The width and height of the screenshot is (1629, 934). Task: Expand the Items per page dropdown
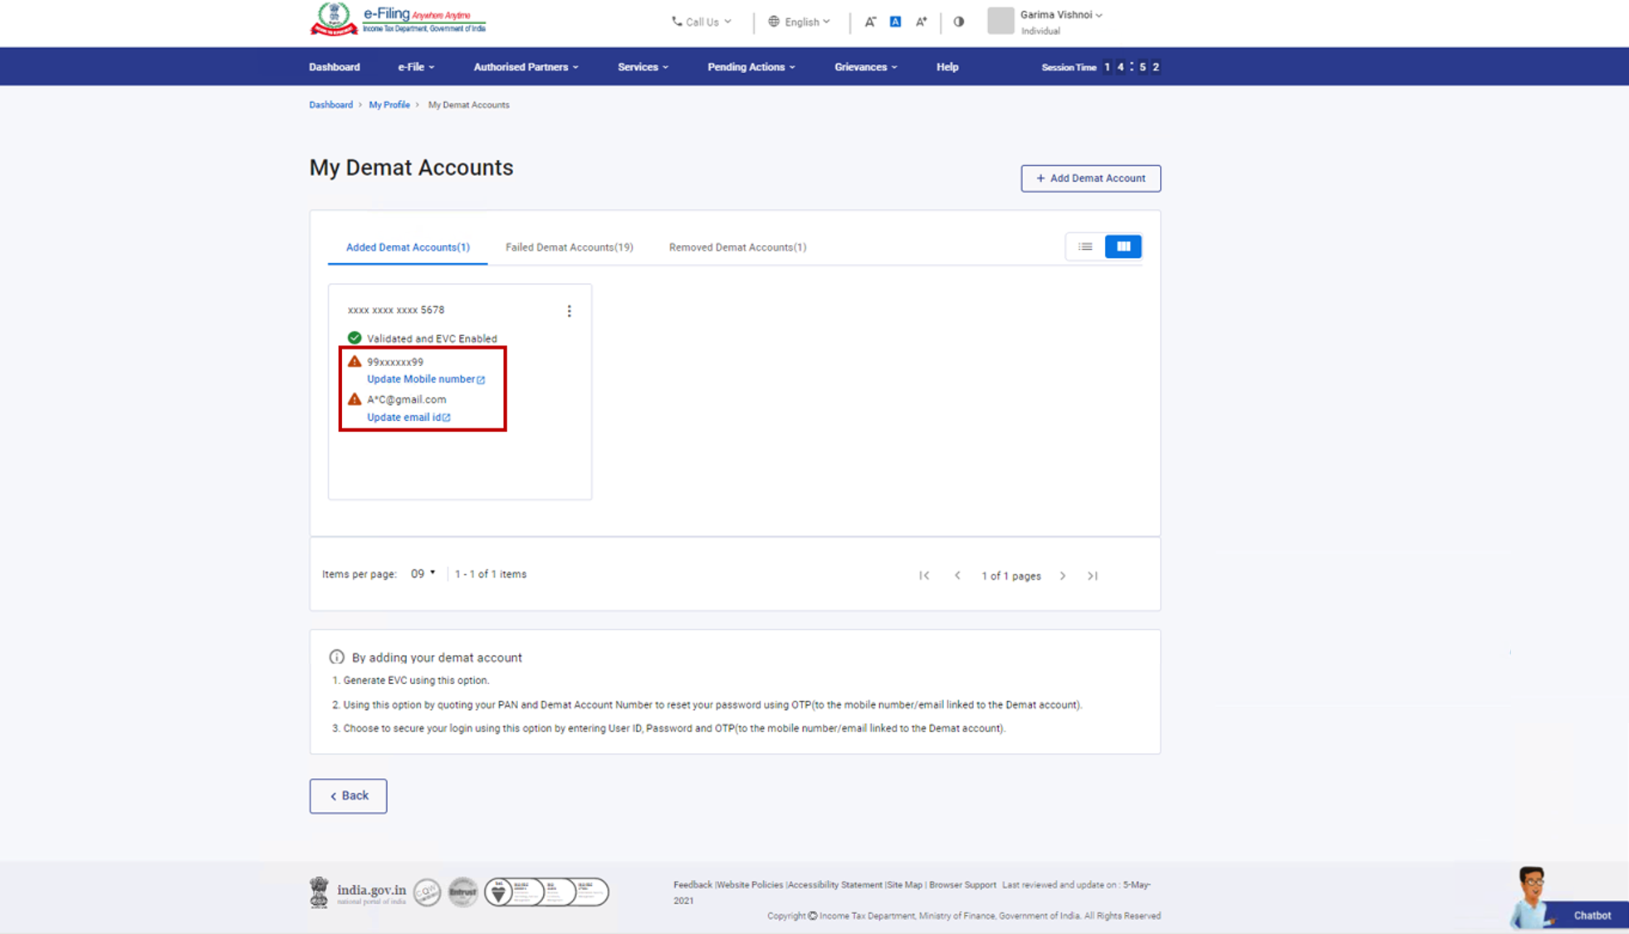[423, 573]
